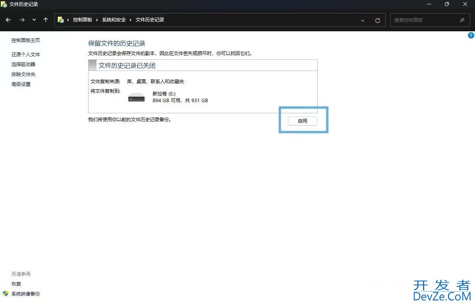Open 控制面板主页 link

pos(26,40)
